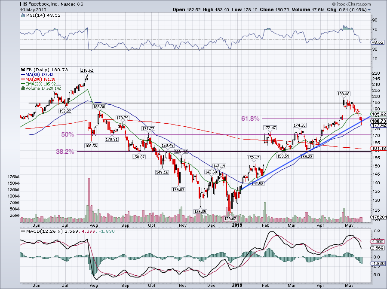Click the 139.03 price label
This screenshot has width=387, height=289.
pyautogui.click(x=178, y=189)
